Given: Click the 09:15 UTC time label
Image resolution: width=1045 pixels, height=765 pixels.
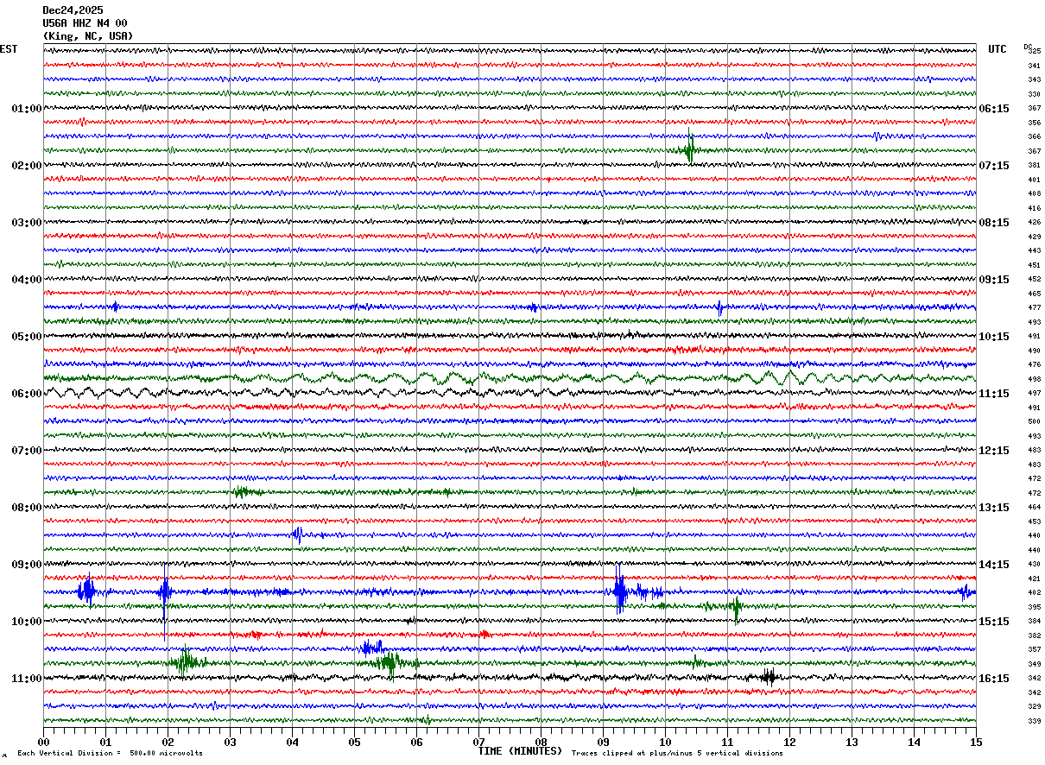Looking at the screenshot, I should tap(994, 280).
